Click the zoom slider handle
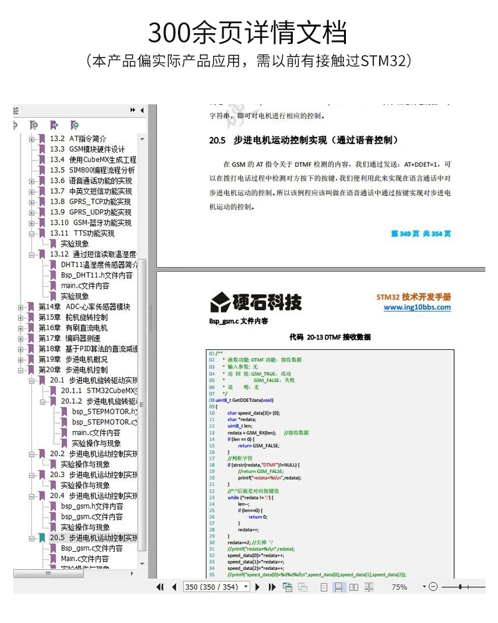This screenshot has height=623, width=498. pos(460,587)
